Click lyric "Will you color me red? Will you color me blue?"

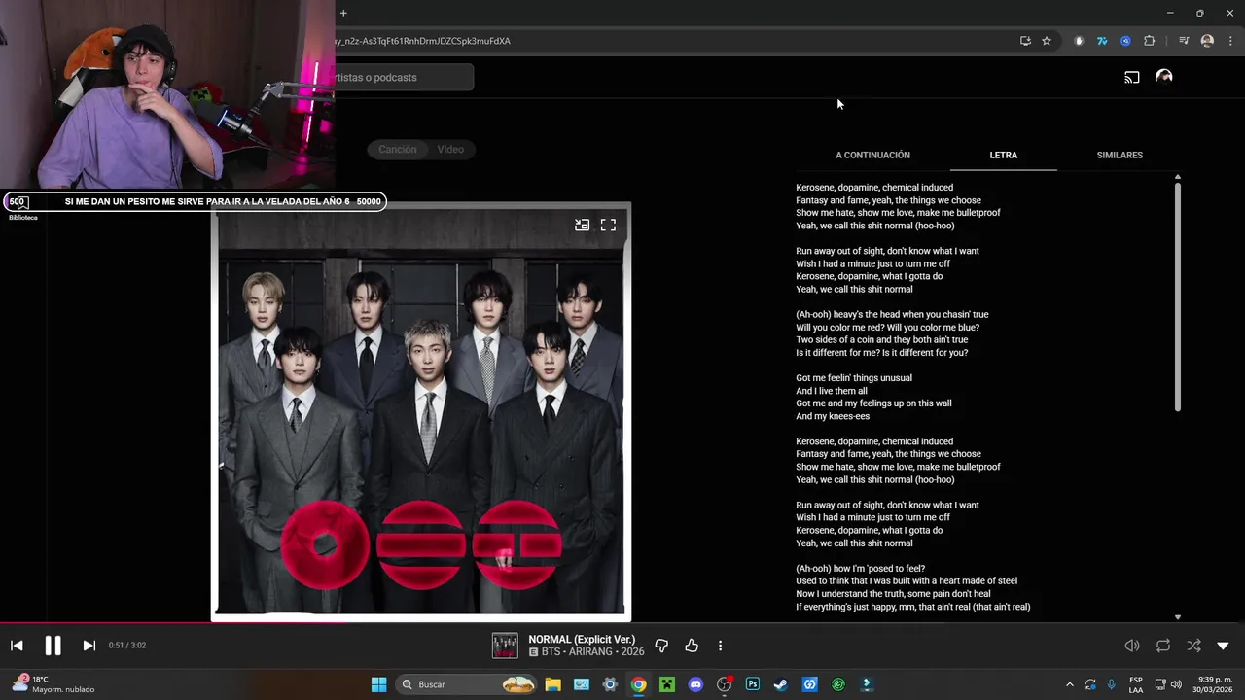click(887, 328)
